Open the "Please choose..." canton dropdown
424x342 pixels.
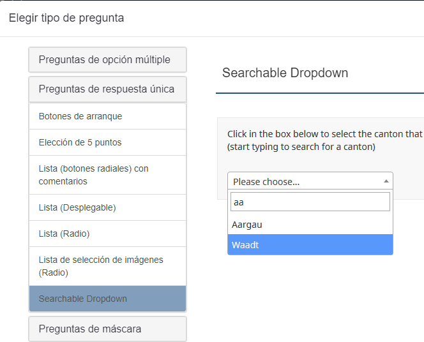click(307, 181)
